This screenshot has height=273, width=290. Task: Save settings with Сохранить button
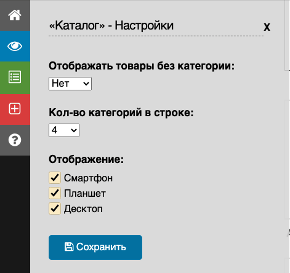tap(95, 247)
